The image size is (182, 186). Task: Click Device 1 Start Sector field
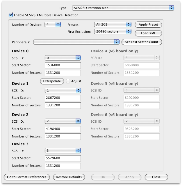[x=63, y=98]
